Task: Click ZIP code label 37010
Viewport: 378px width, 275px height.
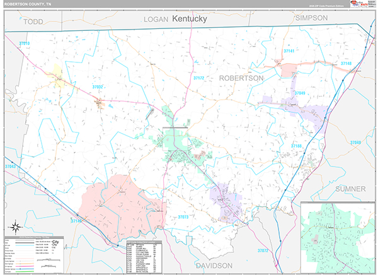Action: [x=25, y=44]
